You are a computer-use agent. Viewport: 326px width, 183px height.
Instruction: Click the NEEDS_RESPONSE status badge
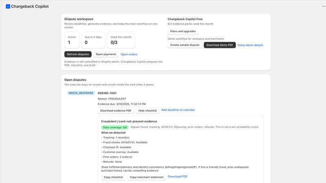[81, 93]
